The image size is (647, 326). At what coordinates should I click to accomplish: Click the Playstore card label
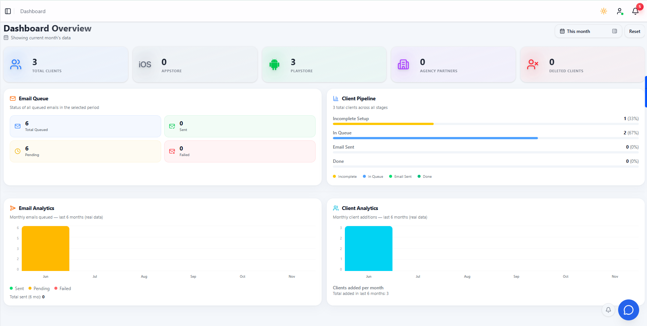302,71
